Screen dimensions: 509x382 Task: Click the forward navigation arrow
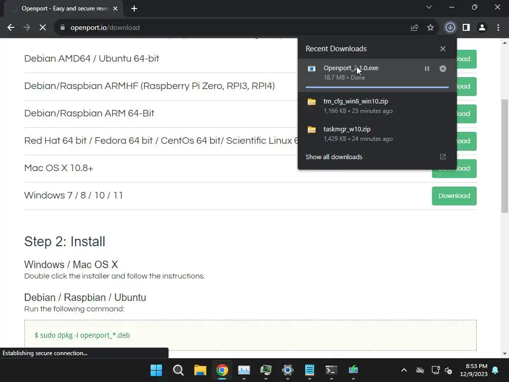[27, 28]
